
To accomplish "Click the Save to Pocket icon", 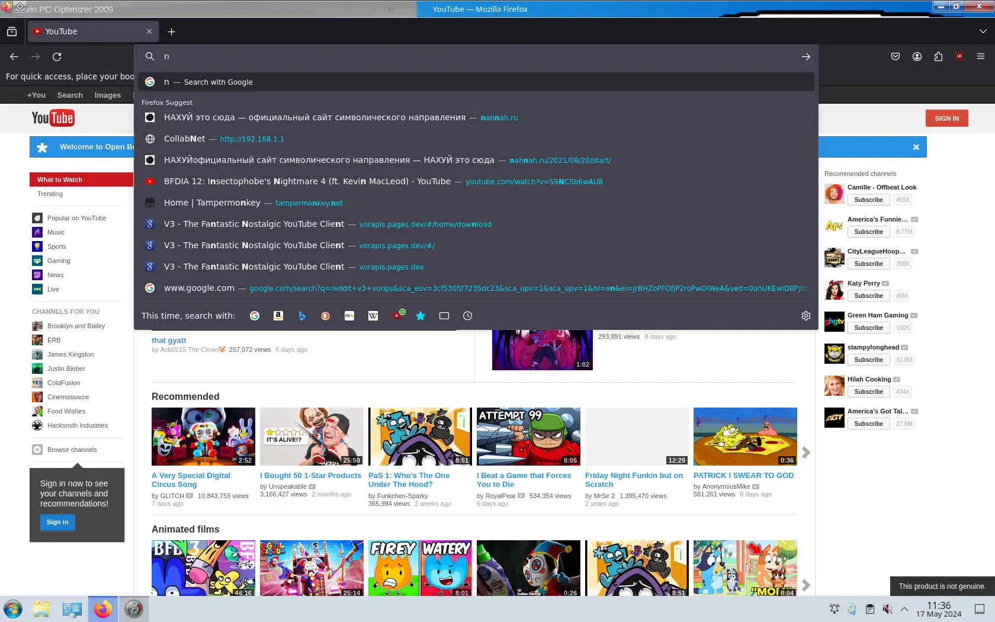I will coord(895,56).
